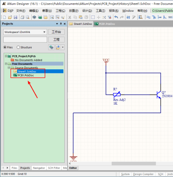Show next panel tabs with right arrow
The height and width of the screenshot is (177, 173).
(7, 168)
